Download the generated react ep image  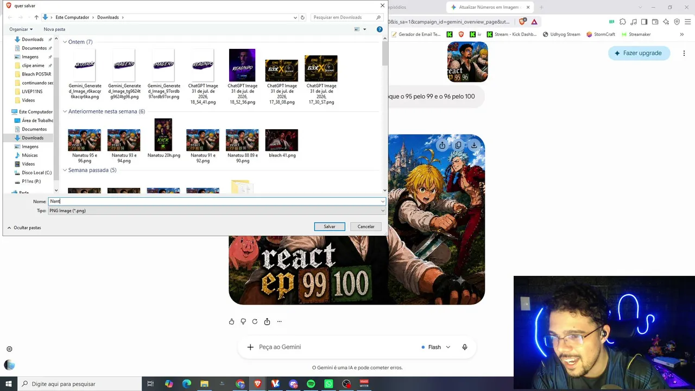click(474, 145)
